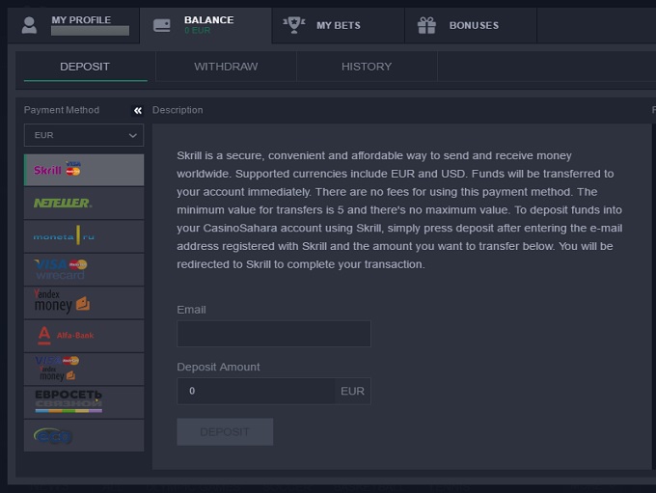Screen dimensions: 656x493
Task: Pick Visa Wirecard payment option
Action: (83, 269)
